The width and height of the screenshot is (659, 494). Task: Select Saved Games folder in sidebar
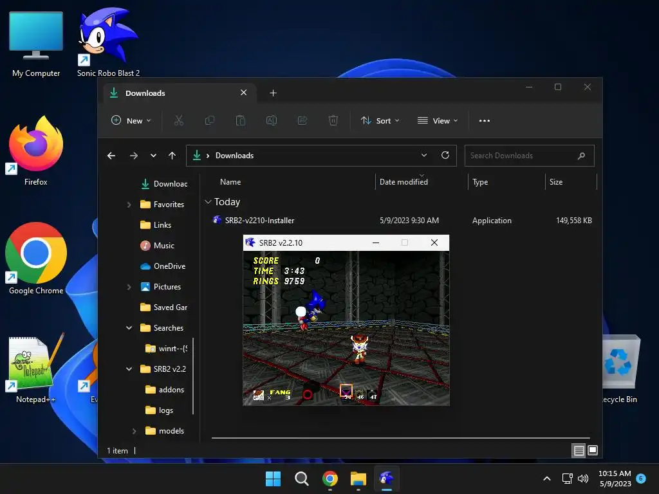pyautogui.click(x=164, y=307)
